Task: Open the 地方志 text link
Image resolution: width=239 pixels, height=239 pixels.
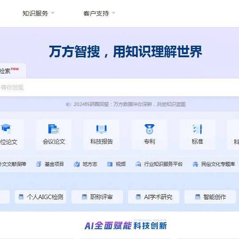Action: coord(90,164)
